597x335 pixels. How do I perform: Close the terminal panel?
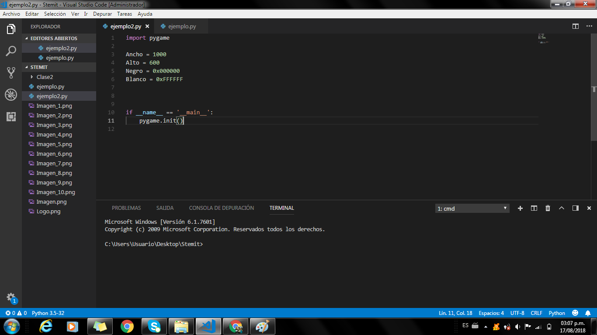point(589,209)
